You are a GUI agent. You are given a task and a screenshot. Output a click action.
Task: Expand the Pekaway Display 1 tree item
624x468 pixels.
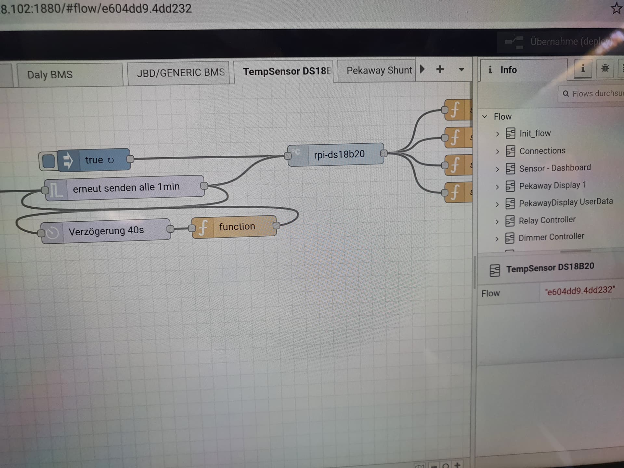click(497, 187)
